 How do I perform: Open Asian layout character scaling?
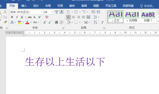pyautogui.click(x=87, y=22)
